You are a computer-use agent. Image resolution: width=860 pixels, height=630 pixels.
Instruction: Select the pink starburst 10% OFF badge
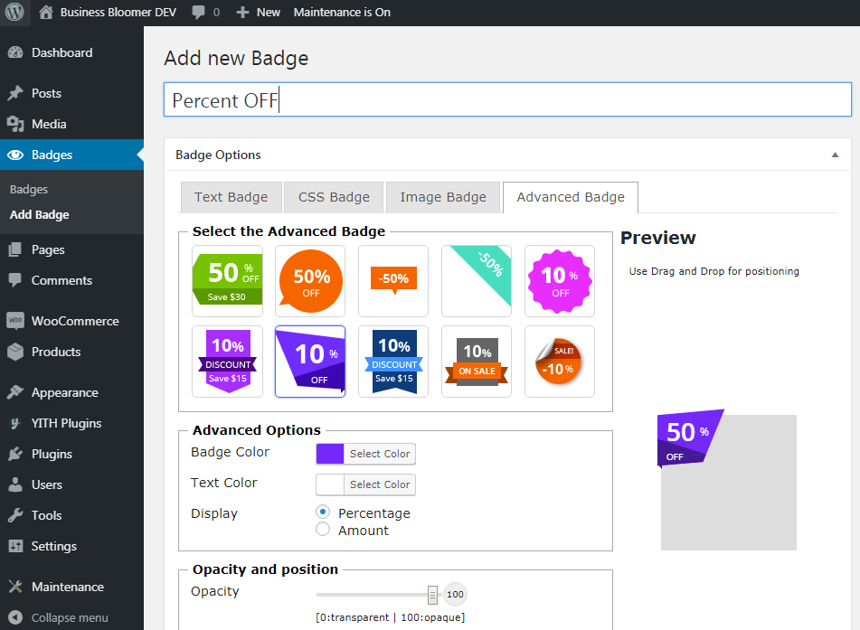[x=560, y=280]
